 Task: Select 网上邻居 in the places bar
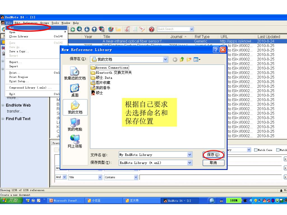point(75,141)
